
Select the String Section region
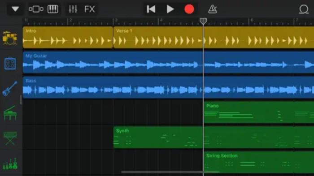coord(259,162)
